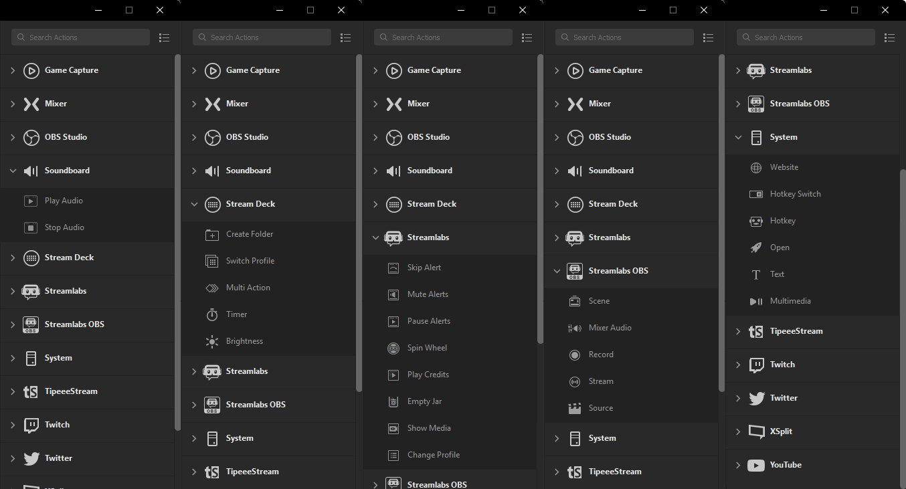The height and width of the screenshot is (489, 906).
Task: Select the Play Credits icon
Action: point(393,375)
